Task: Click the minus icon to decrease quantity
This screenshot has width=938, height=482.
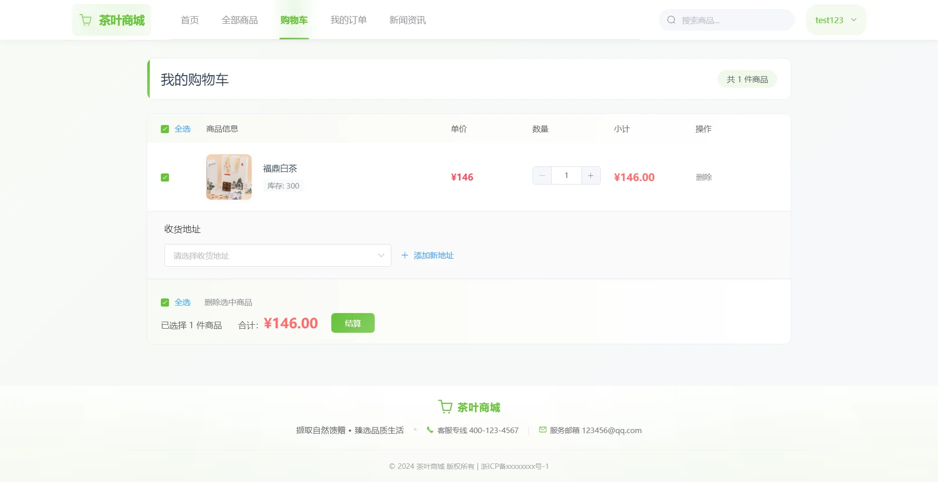Action: coord(542,175)
